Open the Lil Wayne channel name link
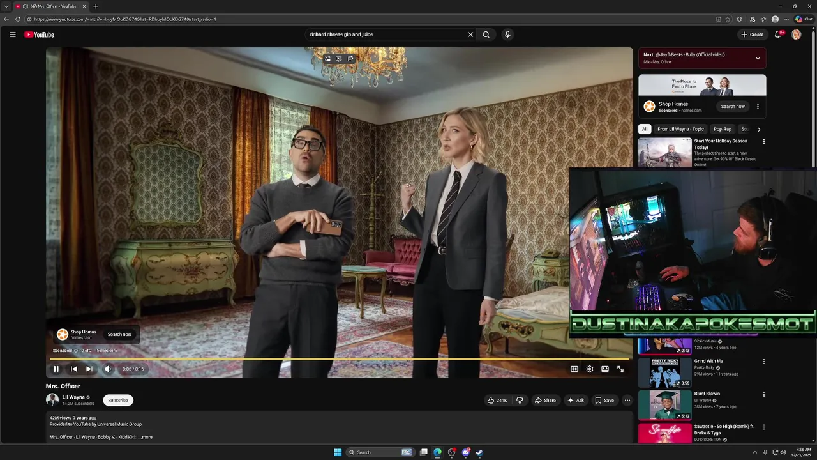817x460 pixels. tap(73, 397)
